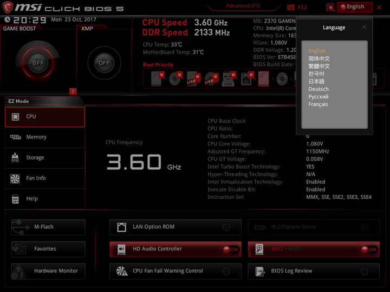Open Hardware Monitor
This screenshot has height=292, width=390.
pos(48,271)
